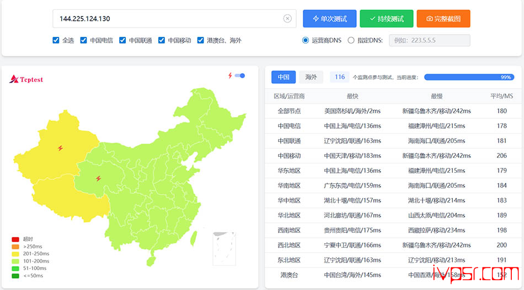Click the 99% progress bar
The height and width of the screenshot is (290, 524).
point(469,78)
